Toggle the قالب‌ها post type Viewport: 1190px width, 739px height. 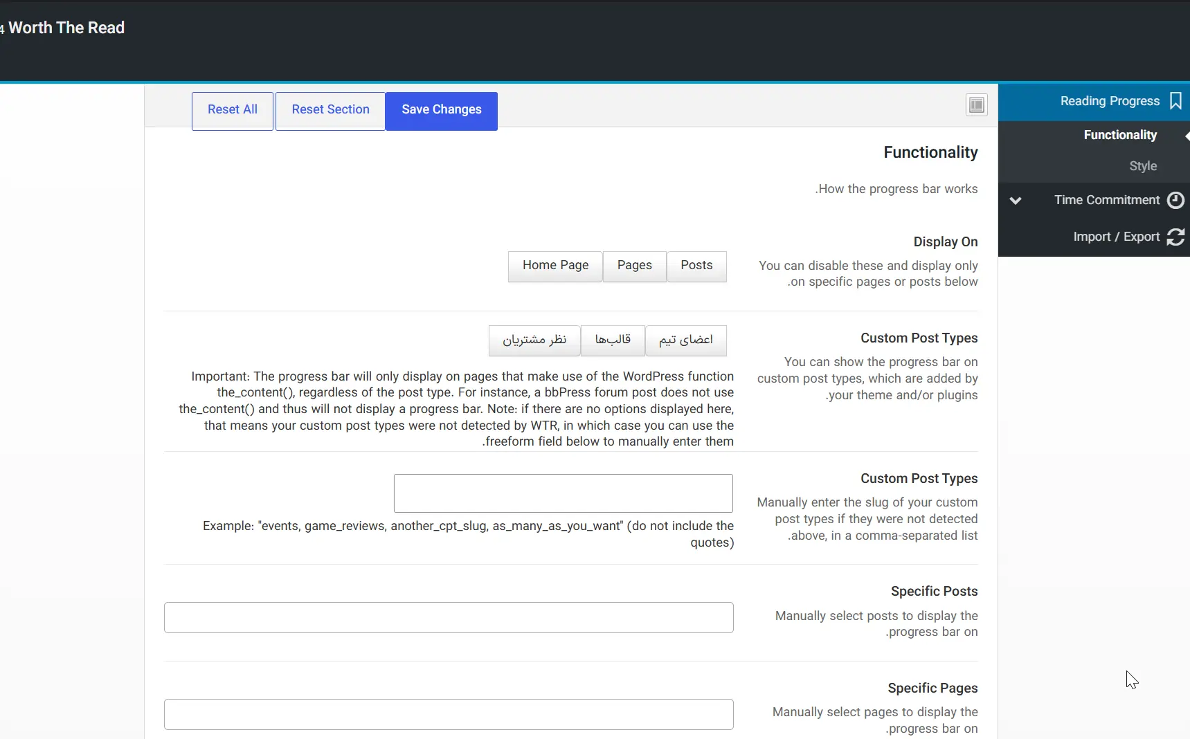(x=613, y=340)
